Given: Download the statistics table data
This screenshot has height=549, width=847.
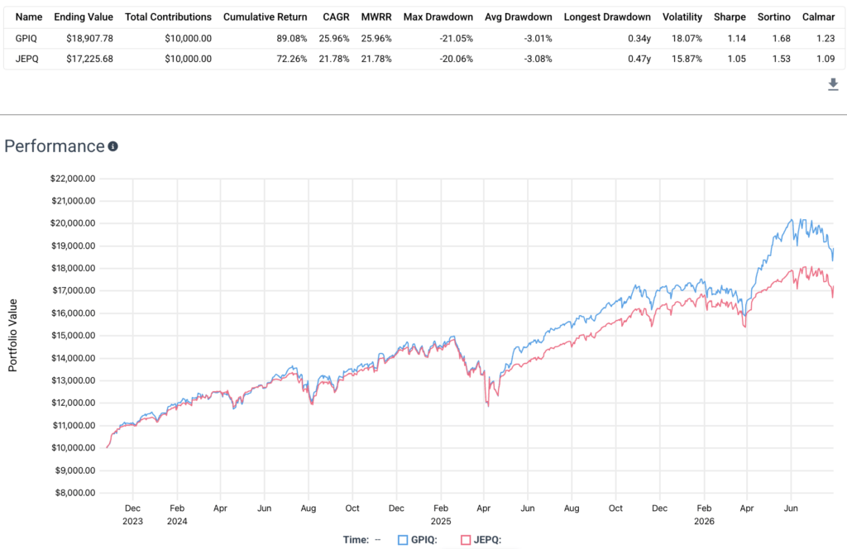Looking at the screenshot, I should click(833, 84).
